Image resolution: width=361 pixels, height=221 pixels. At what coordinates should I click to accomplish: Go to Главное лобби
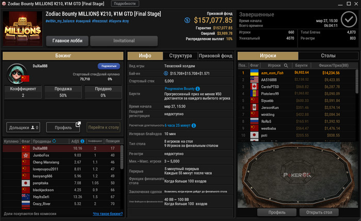pyautogui.click(x=67, y=41)
